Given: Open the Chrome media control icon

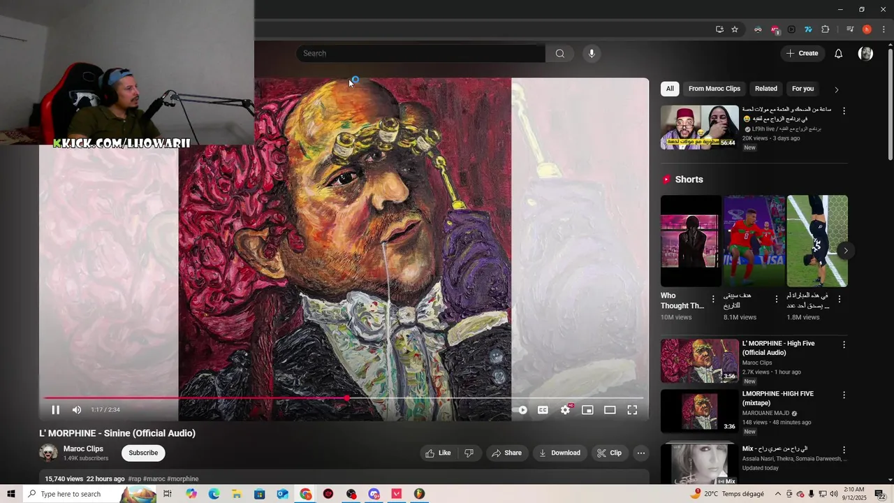Looking at the screenshot, I should pos(850,29).
